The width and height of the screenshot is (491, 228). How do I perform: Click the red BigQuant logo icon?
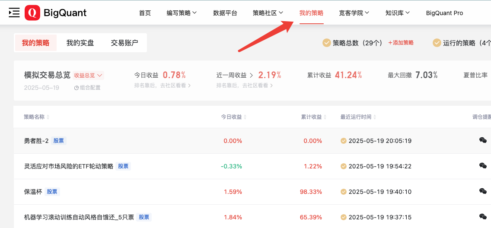(x=32, y=13)
